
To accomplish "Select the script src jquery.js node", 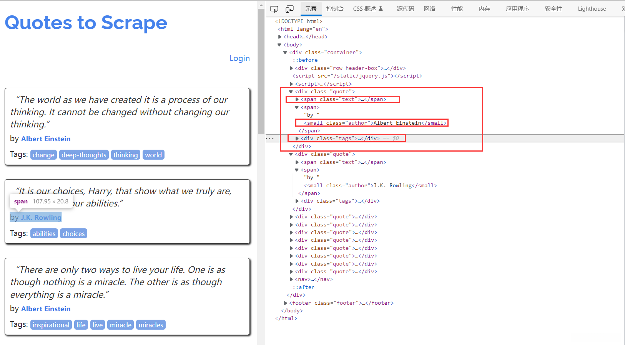I will 357,76.
